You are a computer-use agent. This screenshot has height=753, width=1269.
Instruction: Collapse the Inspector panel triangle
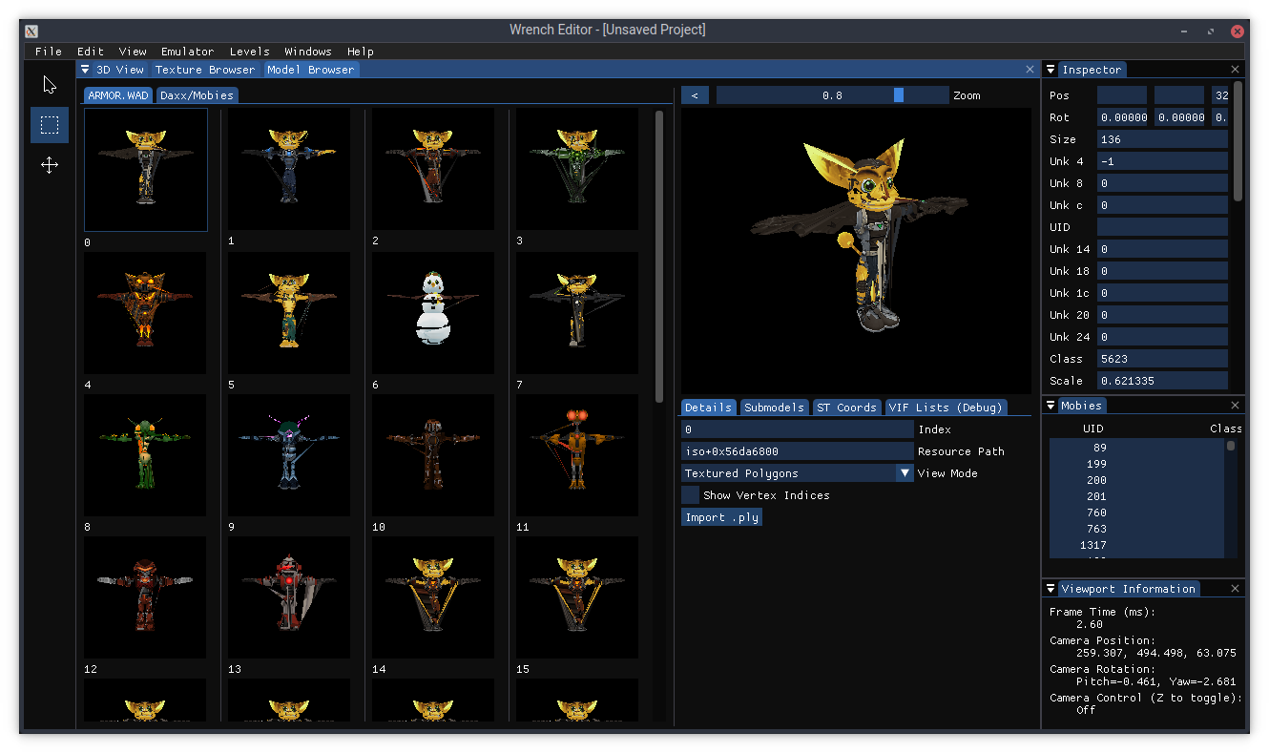tap(1051, 70)
